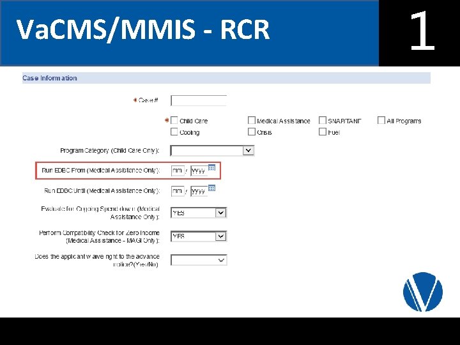Click the Run EDBC Until month field
The height and width of the screenshot is (345, 460).
178,191
